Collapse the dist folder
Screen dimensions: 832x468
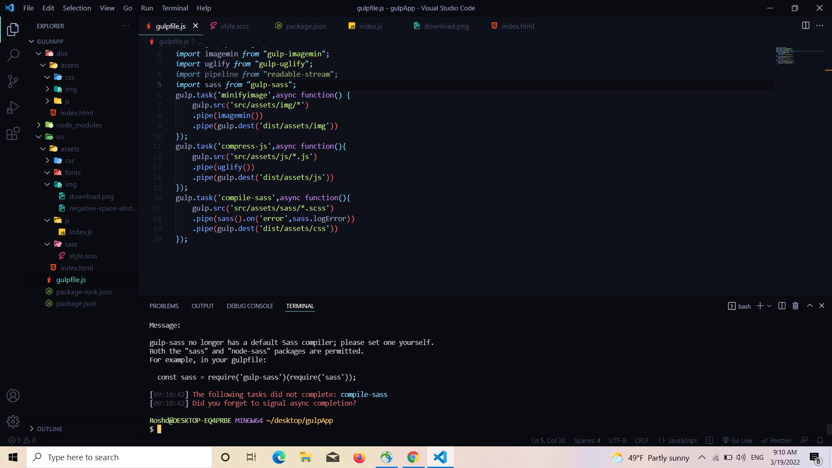[39, 53]
